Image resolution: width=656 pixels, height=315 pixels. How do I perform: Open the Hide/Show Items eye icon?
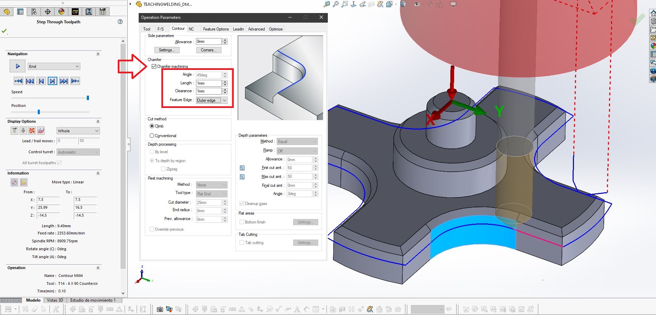click(x=417, y=4)
